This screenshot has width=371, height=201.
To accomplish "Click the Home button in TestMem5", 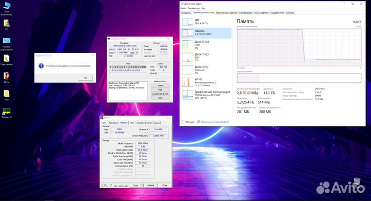I will [x=160, y=86].
